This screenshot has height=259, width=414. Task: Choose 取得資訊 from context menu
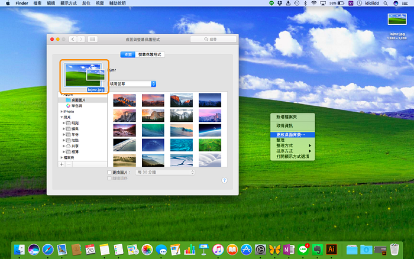292,126
